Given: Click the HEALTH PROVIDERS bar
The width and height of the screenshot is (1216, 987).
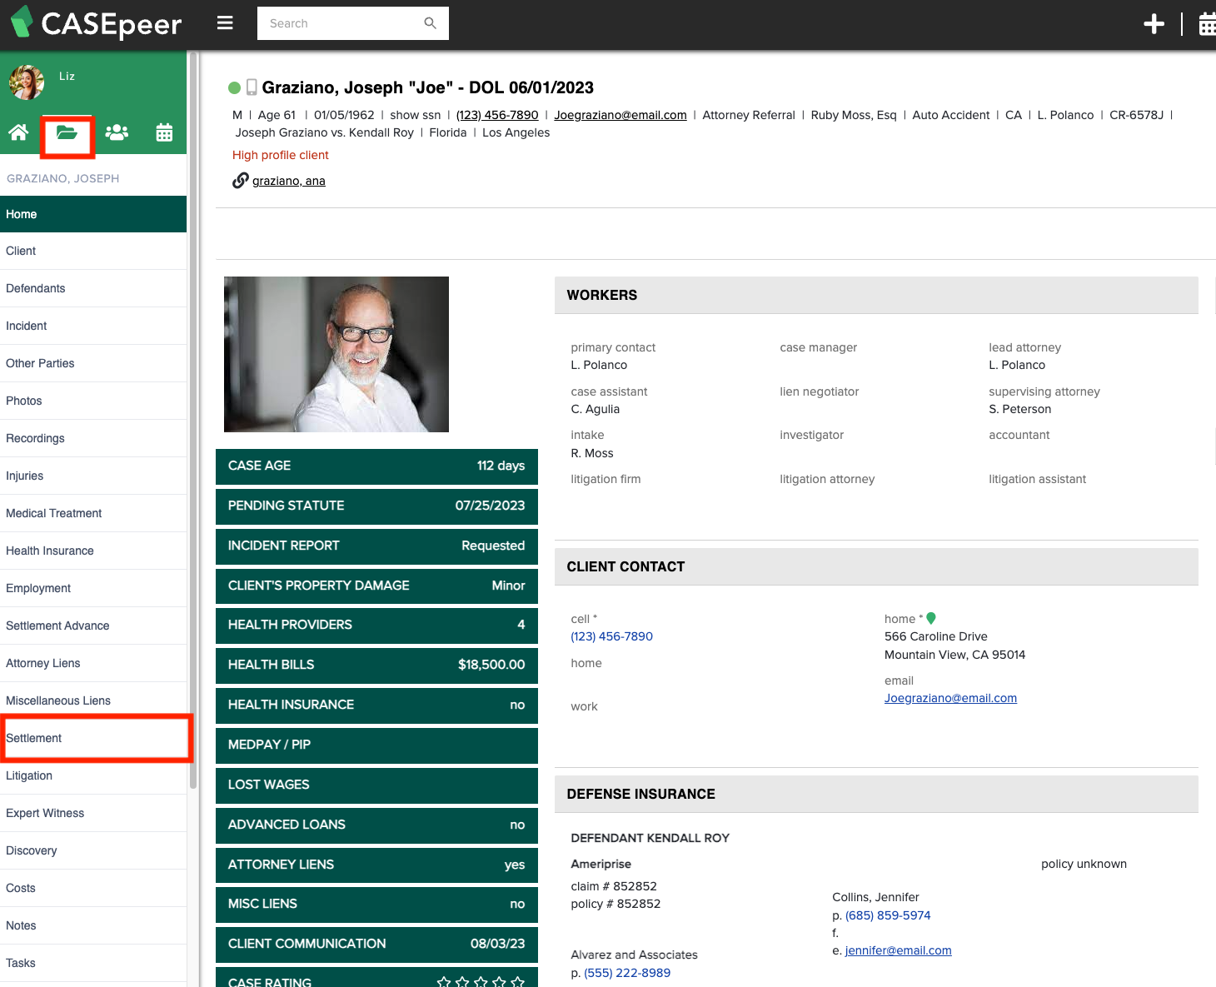Looking at the screenshot, I should tap(376, 626).
